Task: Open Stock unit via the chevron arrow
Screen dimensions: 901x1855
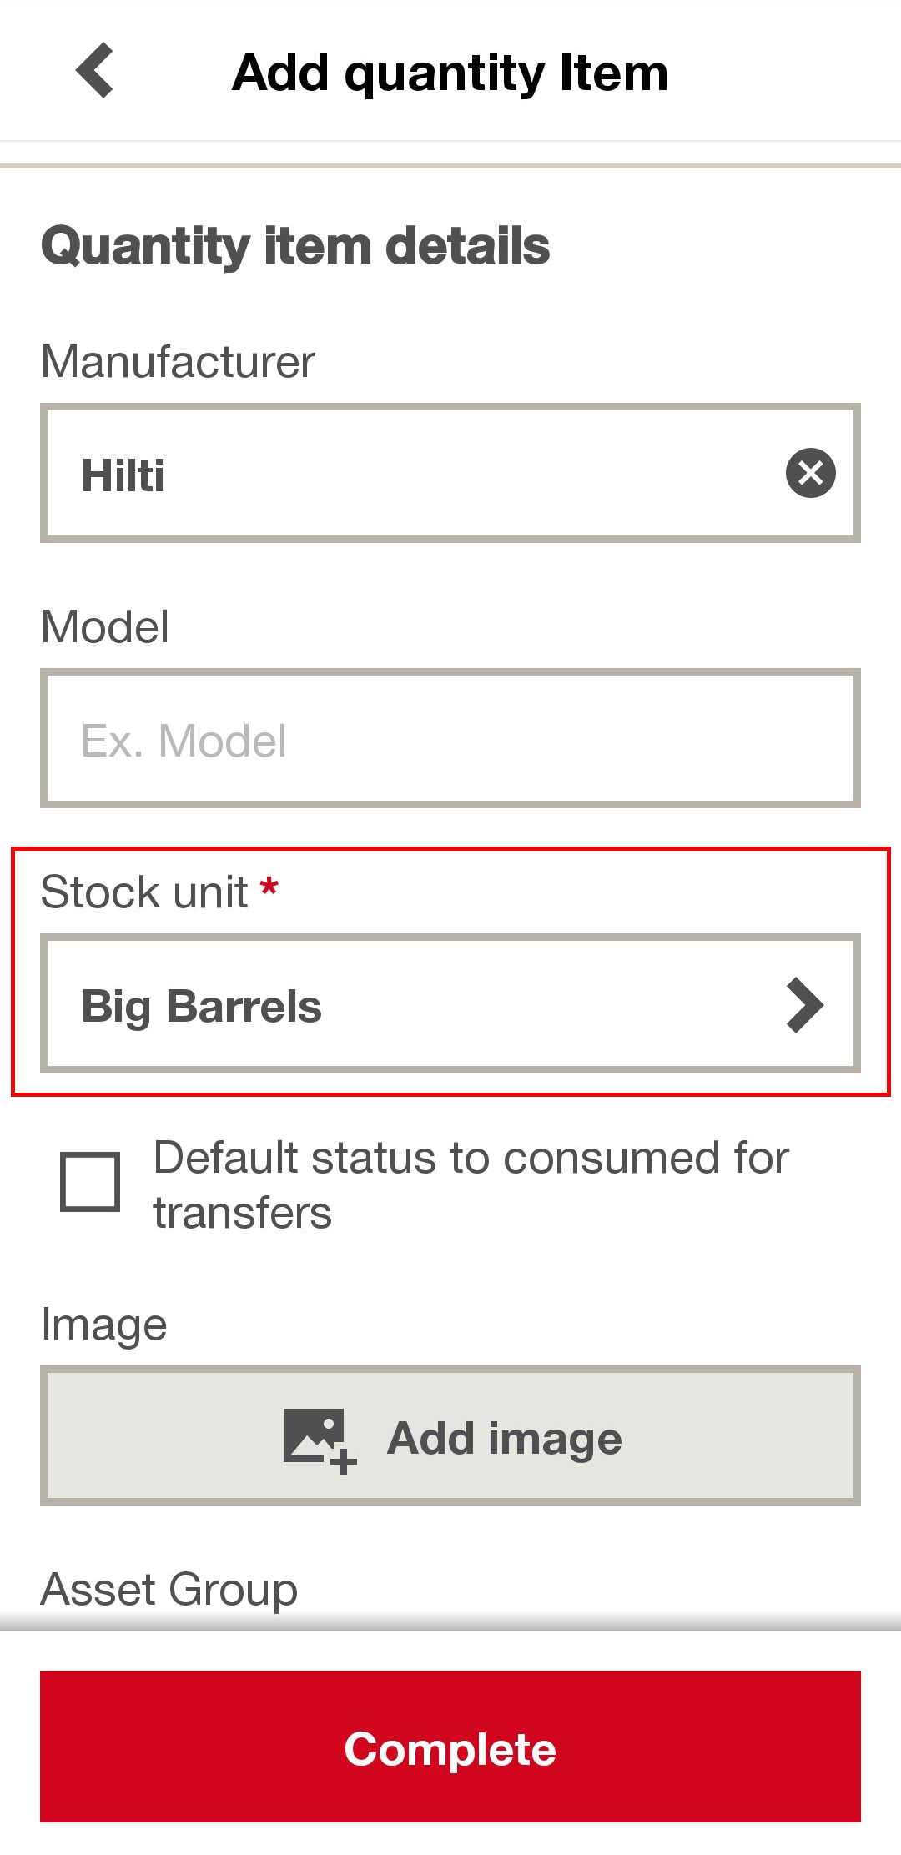Action: click(x=805, y=1005)
